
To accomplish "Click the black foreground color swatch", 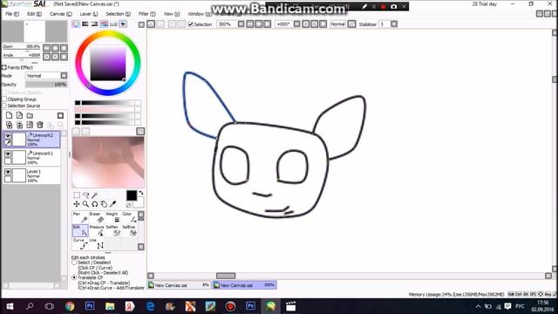I will (132, 195).
